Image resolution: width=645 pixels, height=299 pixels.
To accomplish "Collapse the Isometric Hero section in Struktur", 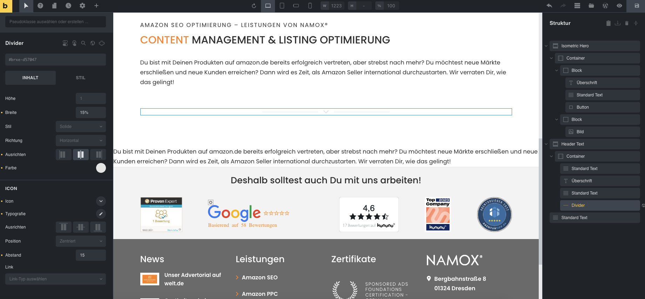I will 546,46.
